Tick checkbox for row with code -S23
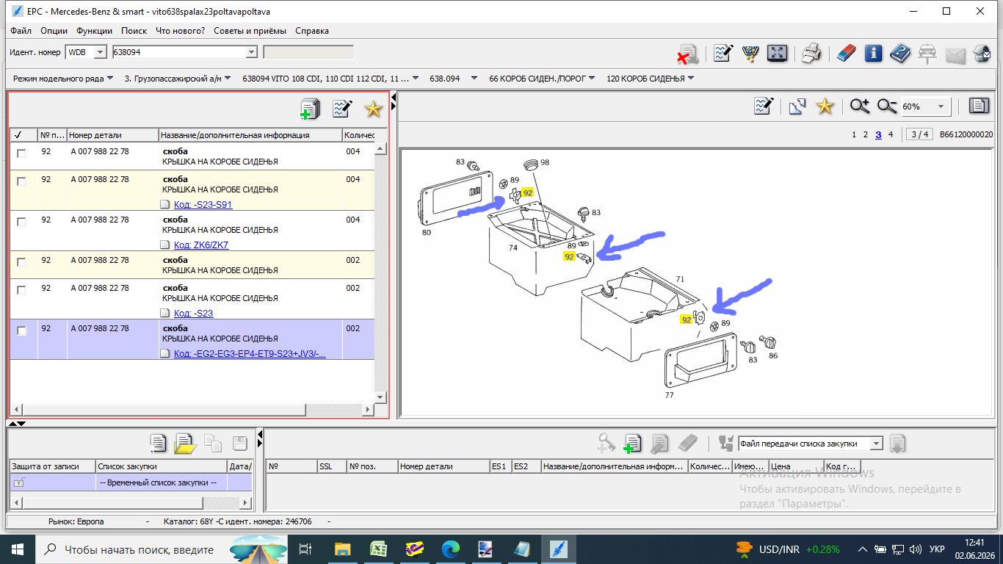This screenshot has height=564, width=1003. click(x=21, y=290)
